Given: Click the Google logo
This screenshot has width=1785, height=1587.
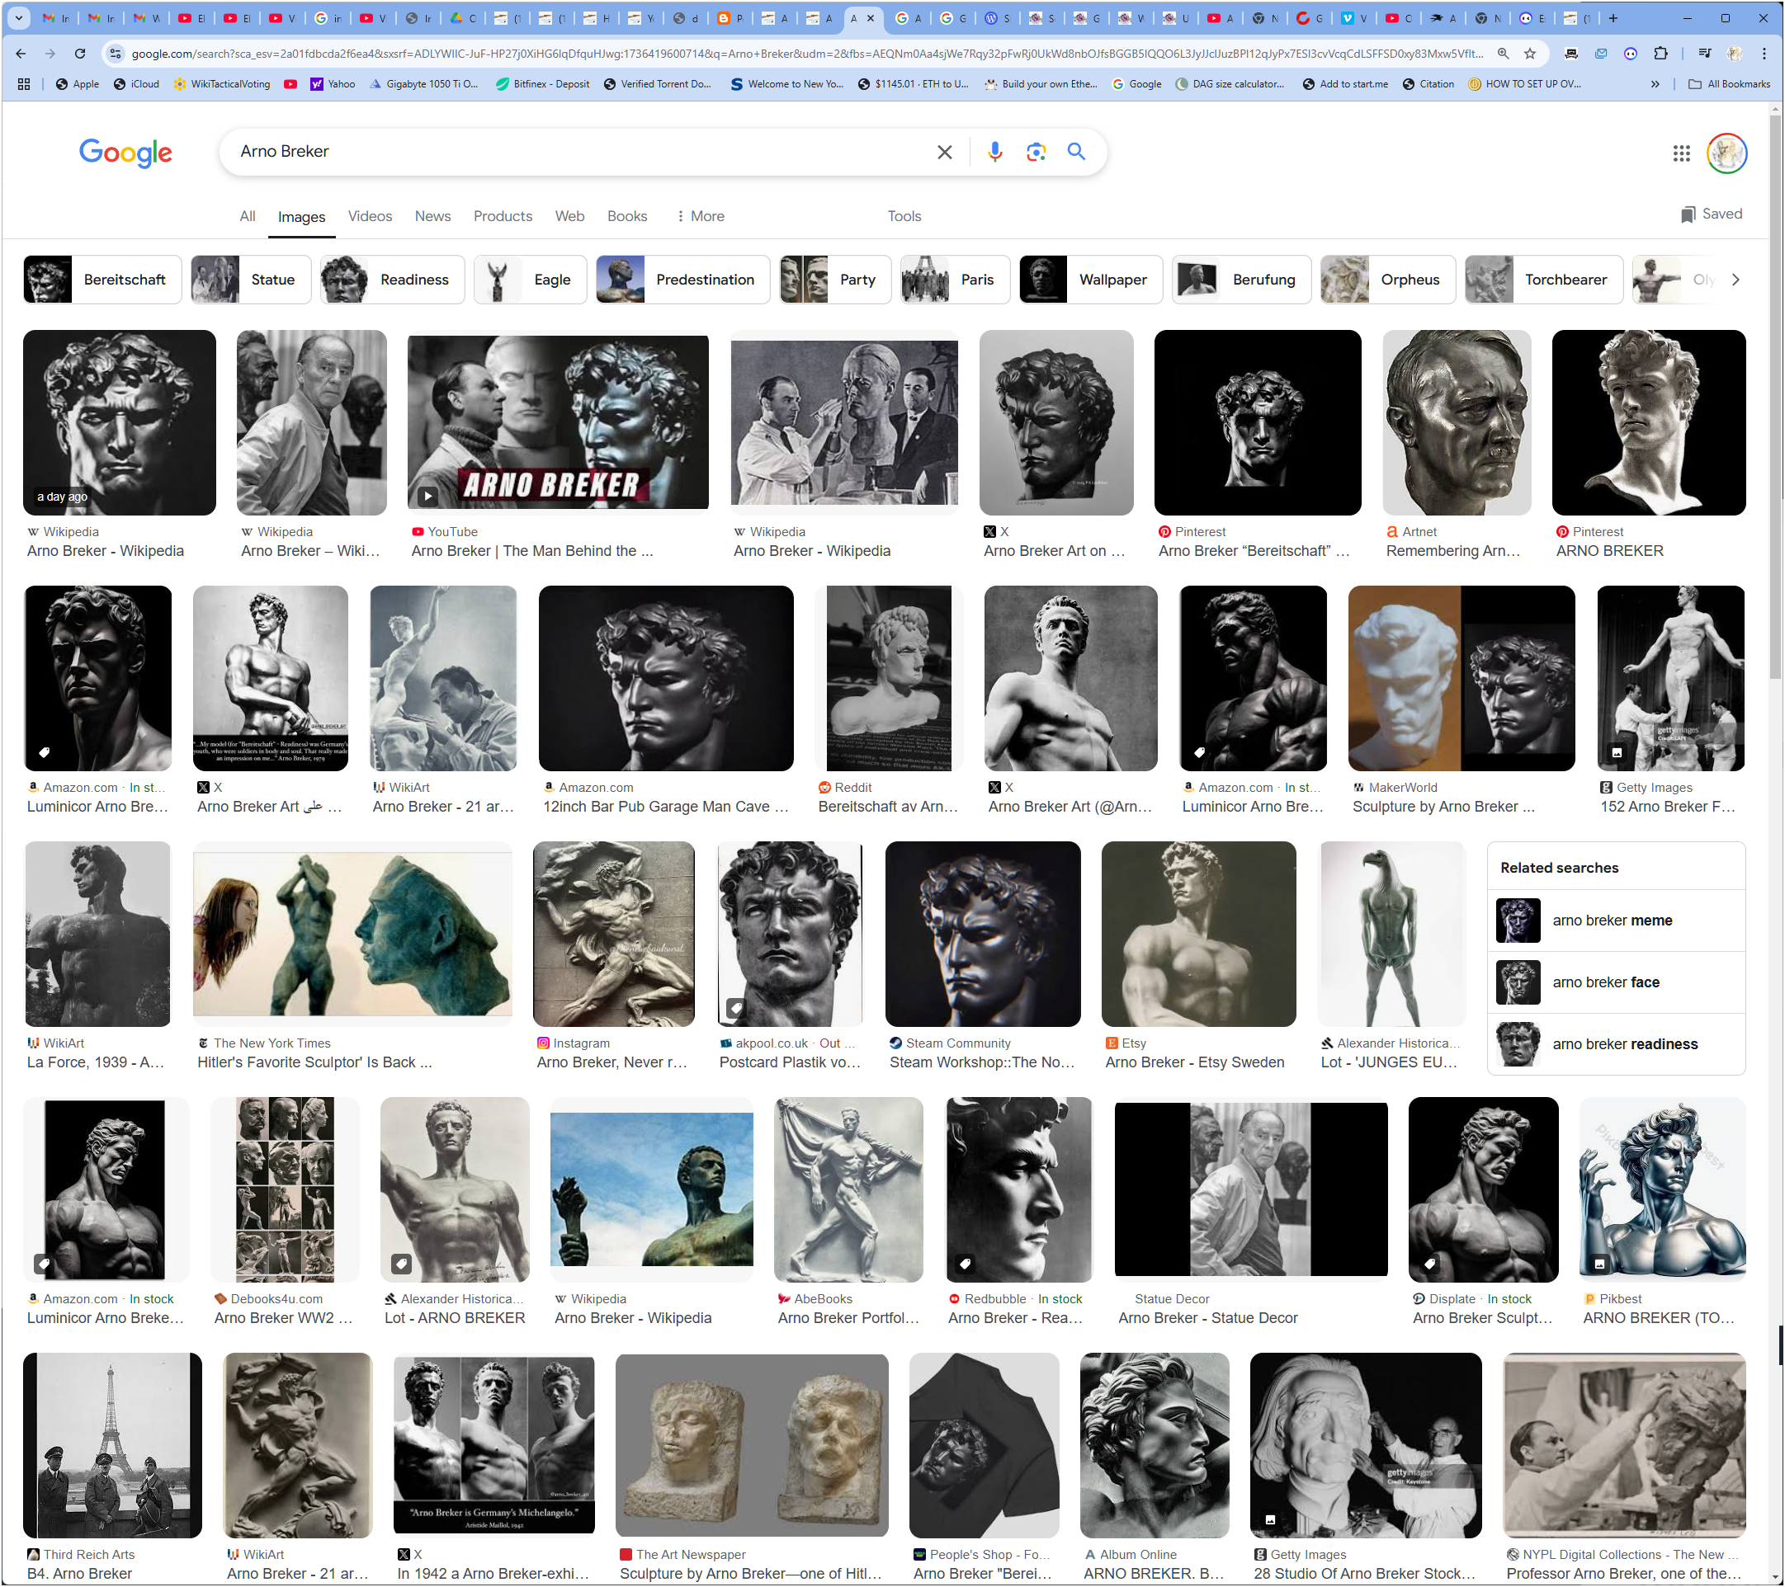Looking at the screenshot, I should 125,152.
